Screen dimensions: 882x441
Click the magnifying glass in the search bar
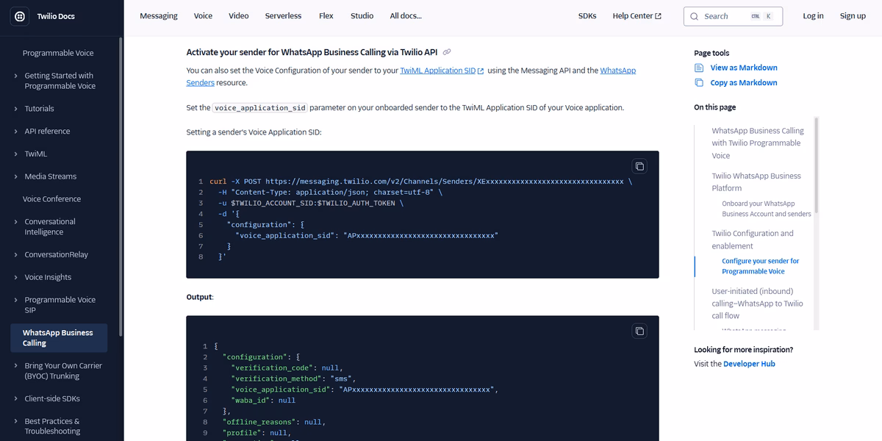694,15
